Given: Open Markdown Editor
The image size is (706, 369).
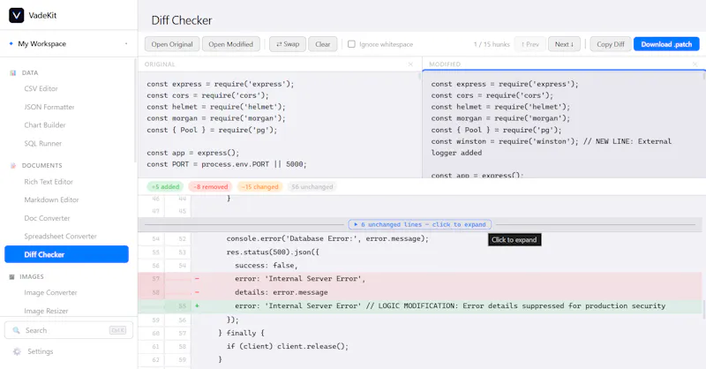Looking at the screenshot, I should point(51,200).
